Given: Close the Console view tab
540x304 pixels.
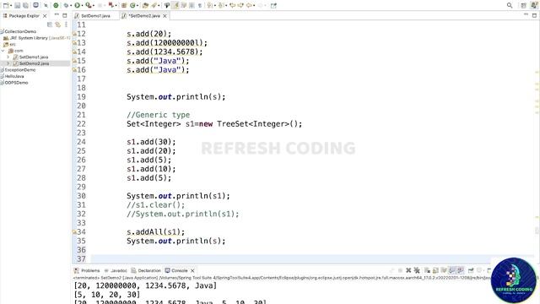Looking at the screenshot, I should pyautogui.click(x=192, y=270).
